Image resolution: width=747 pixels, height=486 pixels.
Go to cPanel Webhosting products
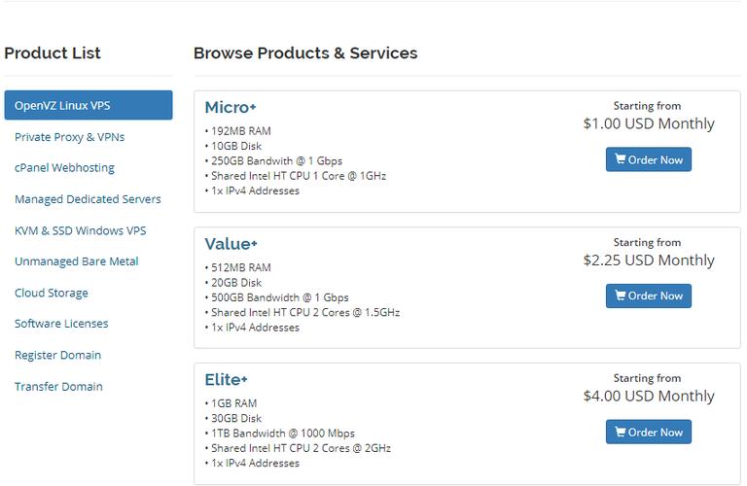coord(64,168)
